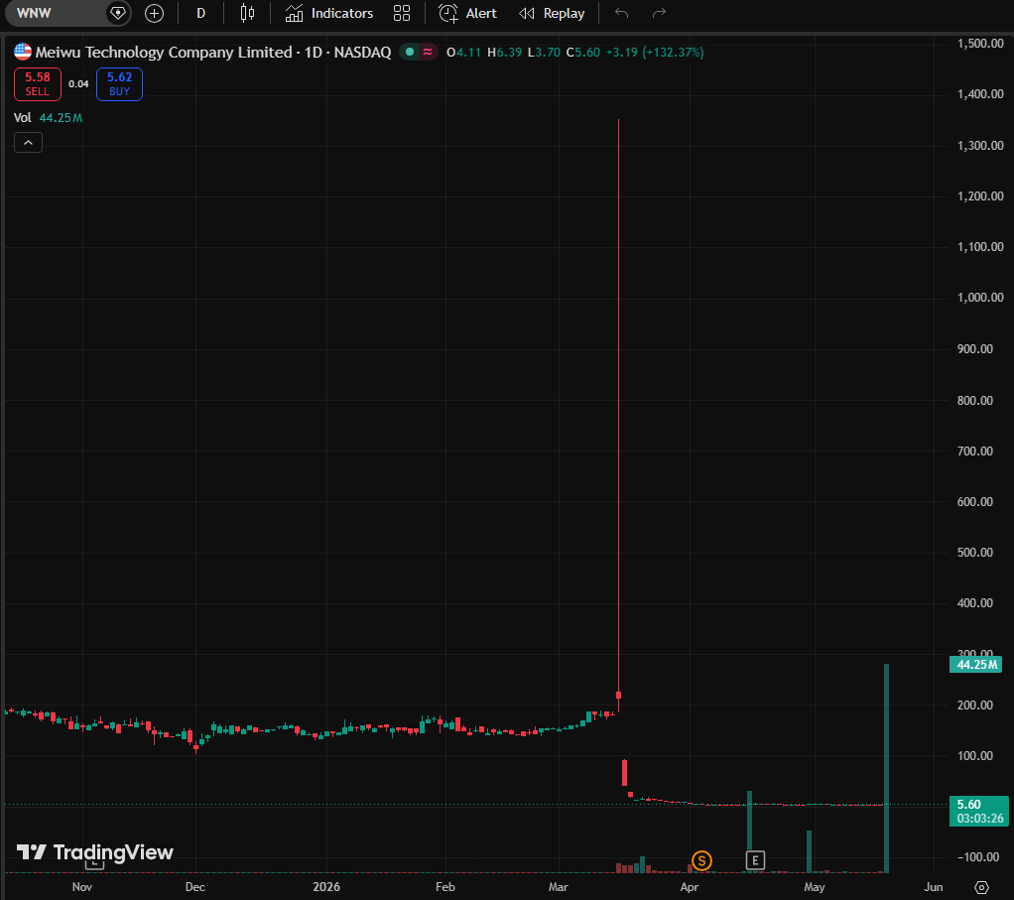1014x900 pixels.
Task: Add a symbol with the plus icon
Action: [154, 13]
